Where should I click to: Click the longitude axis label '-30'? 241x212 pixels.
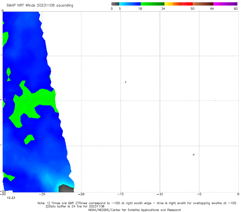tap(3, 194)
